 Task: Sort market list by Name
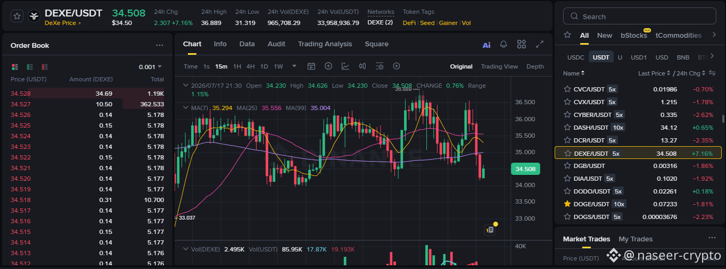(x=574, y=73)
